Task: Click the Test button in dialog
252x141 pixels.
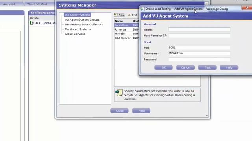Action: [208, 67]
